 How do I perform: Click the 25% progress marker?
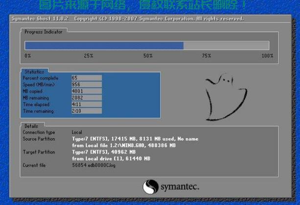click(89, 56)
